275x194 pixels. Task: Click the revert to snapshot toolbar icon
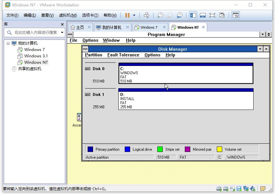170,15
